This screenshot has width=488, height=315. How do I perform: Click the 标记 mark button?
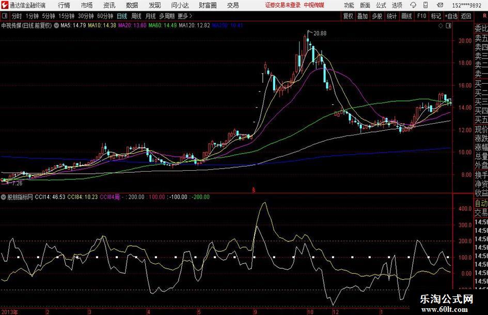tap(436, 16)
